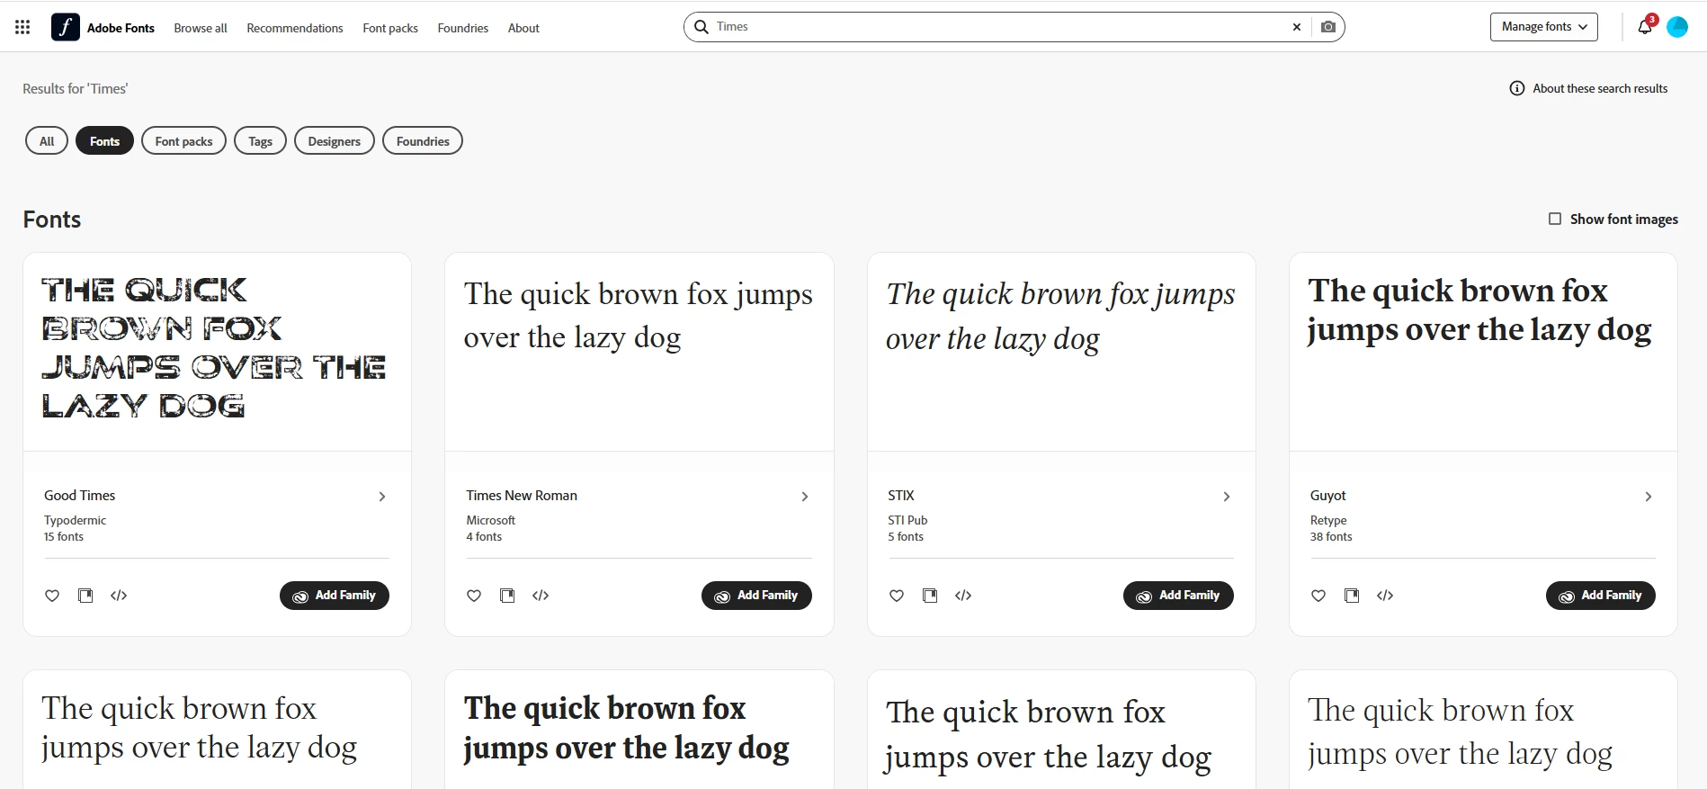Open the user profile avatar
Viewport: 1707px width, 789px height.
pyautogui.click(x=1677, y=27)
